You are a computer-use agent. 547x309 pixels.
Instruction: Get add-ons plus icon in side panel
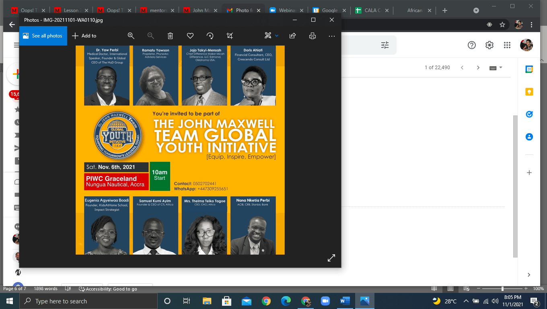tap(529, 173)
